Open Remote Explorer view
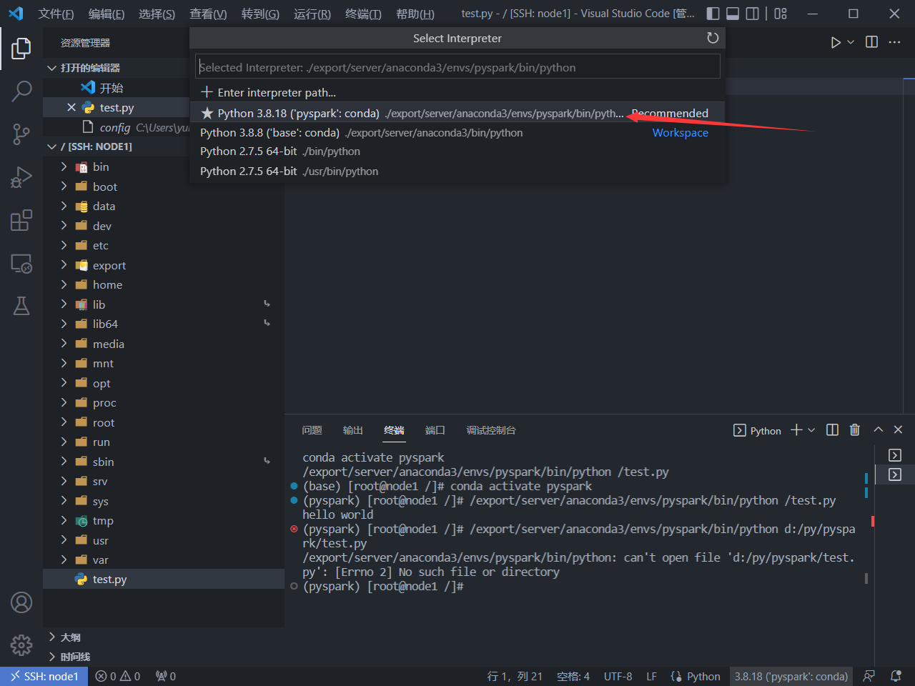The height and width of the screenshot is (686, 915). [x=21, y=264]
